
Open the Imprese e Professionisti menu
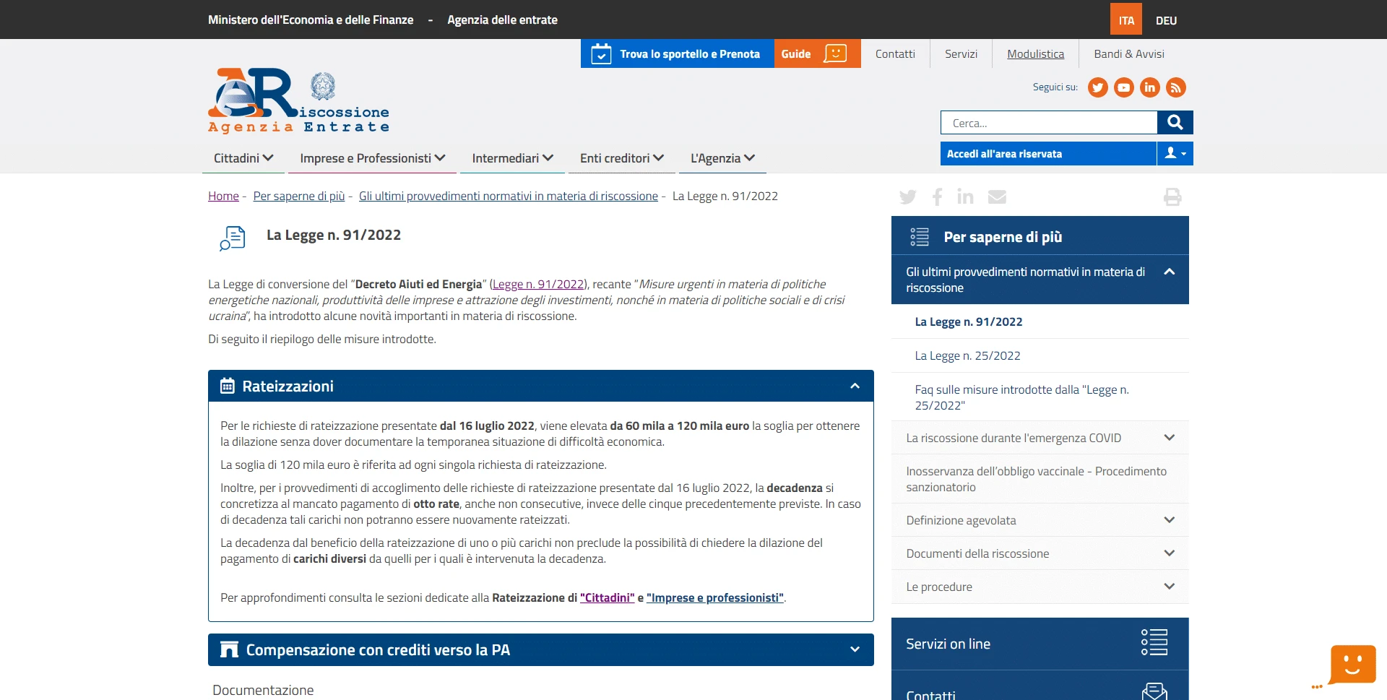coord(372,158)
